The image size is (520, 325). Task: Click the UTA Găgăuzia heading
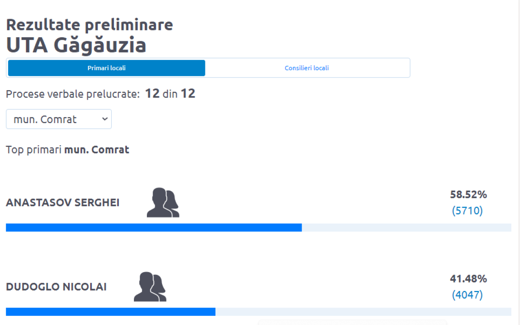click(x=76, y=45)
